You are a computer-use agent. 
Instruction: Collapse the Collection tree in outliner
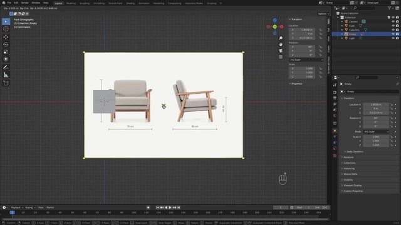pos(338,17)
